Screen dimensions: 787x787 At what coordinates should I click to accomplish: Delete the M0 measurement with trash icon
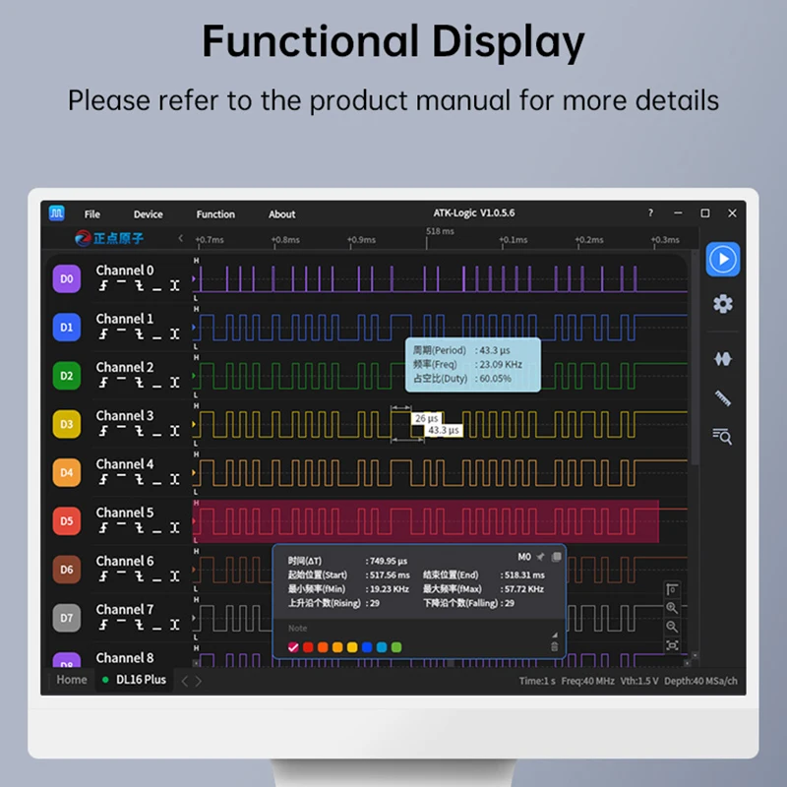(555, 647)
